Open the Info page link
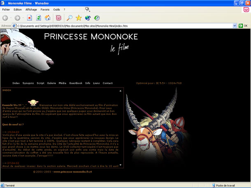The height and width of the screenshot is (188, 251). 88,83
